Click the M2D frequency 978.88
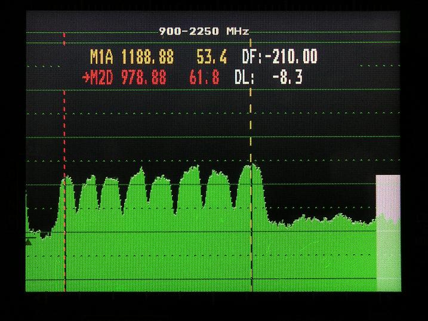The image size is (428, 321). tap(143, 78)
